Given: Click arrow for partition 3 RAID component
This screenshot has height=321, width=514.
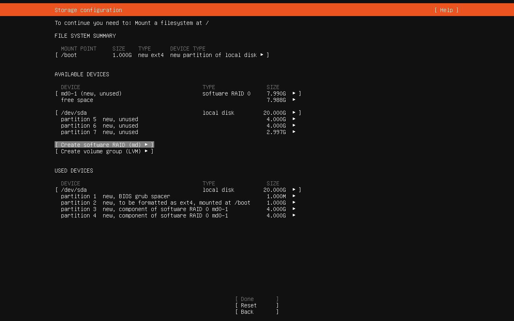Looking at the screenshot, I should pyautogui.click(x=294, y=209).
